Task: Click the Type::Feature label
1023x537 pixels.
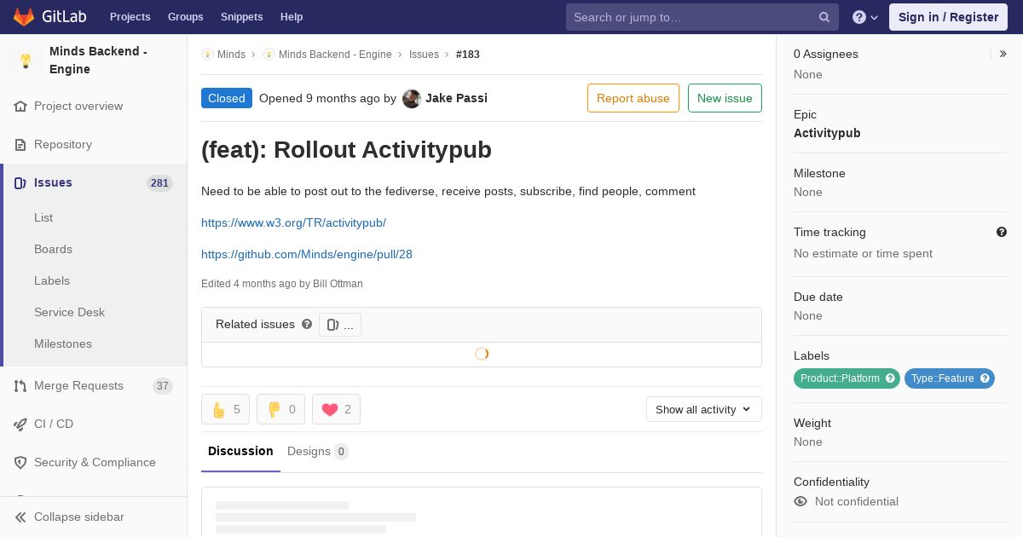Action: [942, 378]
